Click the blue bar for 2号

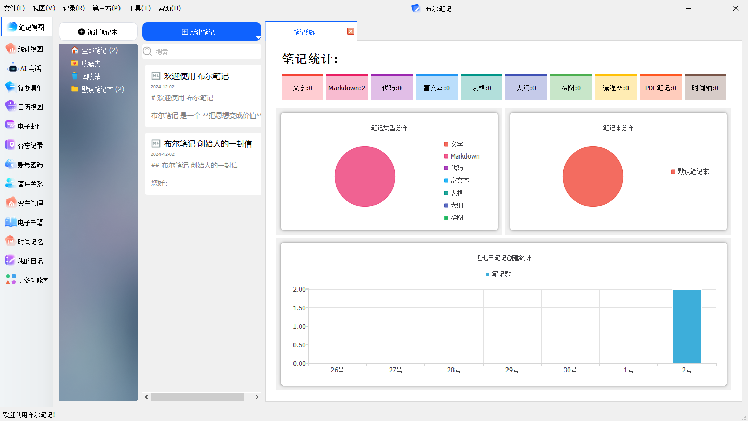[687, 326]
